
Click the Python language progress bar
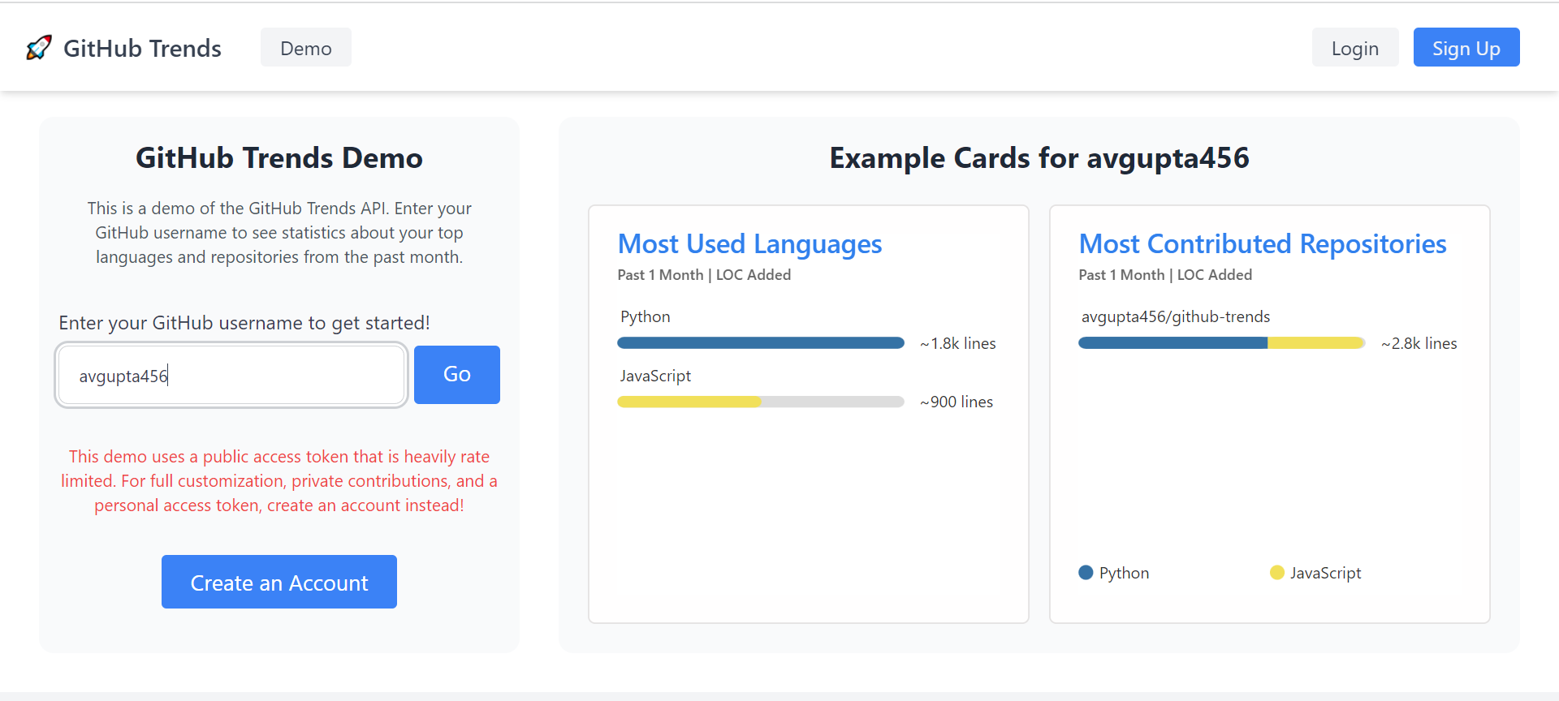click(x=761, y=343)
